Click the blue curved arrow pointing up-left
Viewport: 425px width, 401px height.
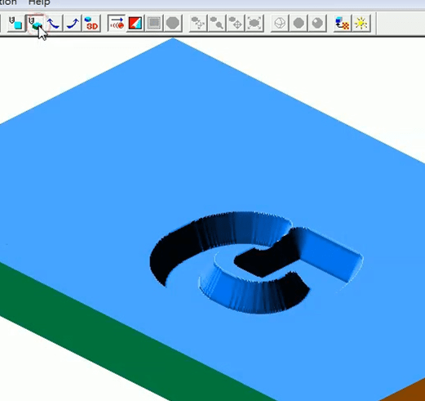click(x=54, y=23)
